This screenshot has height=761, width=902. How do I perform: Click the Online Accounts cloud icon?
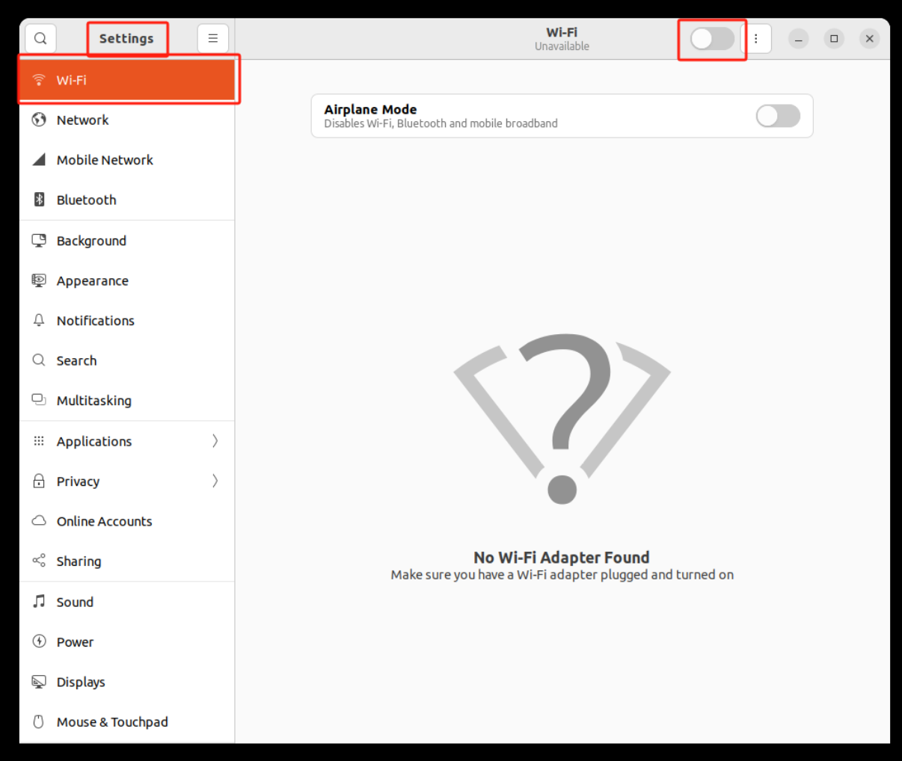(39, 521)
